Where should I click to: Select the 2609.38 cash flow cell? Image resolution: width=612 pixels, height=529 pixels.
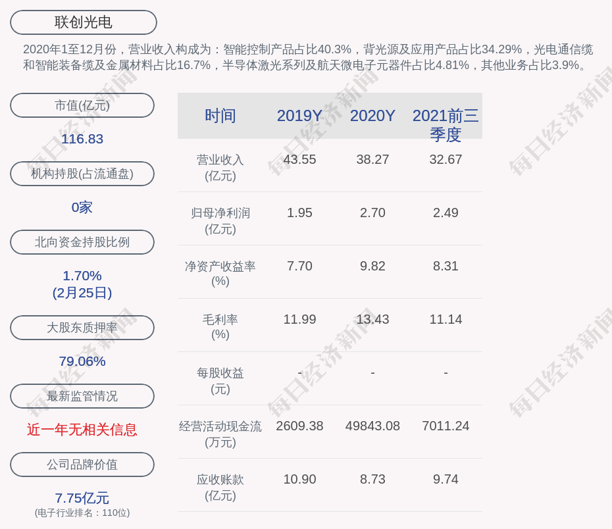[x=300, y=426]
